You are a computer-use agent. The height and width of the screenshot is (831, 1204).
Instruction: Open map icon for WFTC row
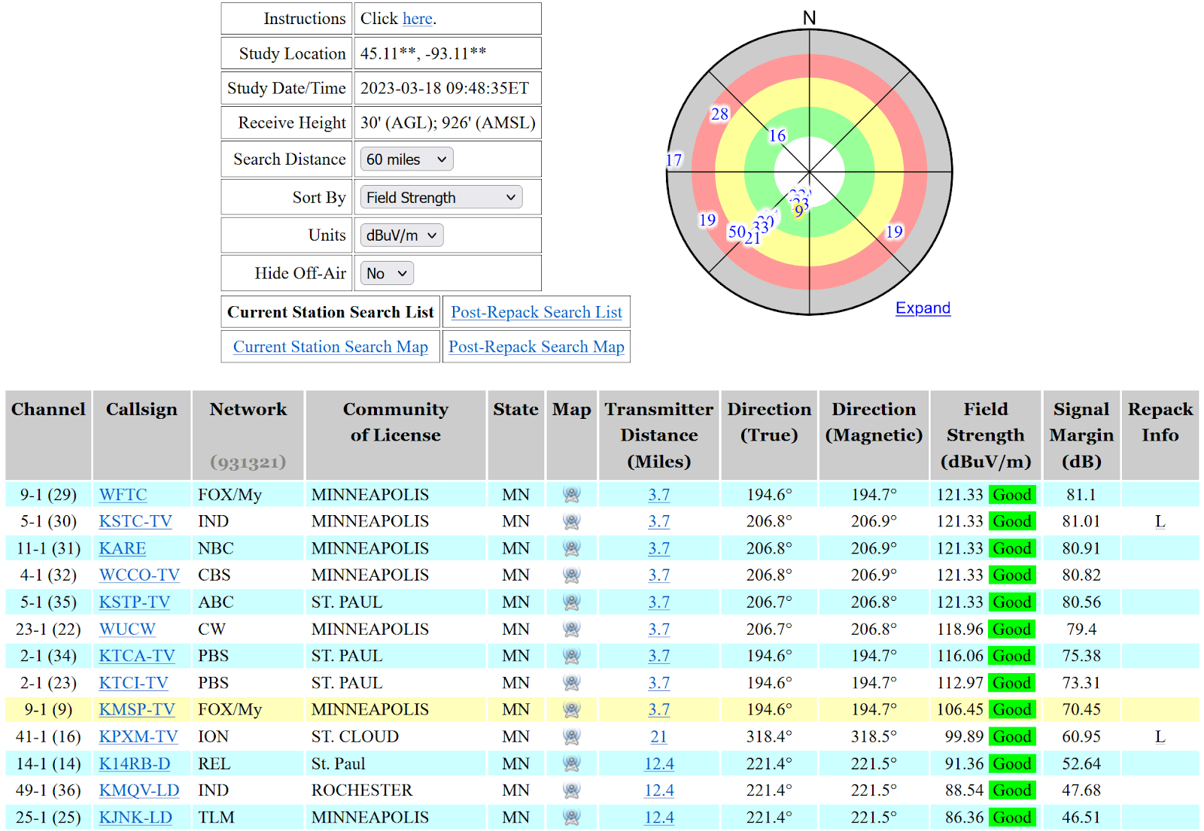pos(572,495)
